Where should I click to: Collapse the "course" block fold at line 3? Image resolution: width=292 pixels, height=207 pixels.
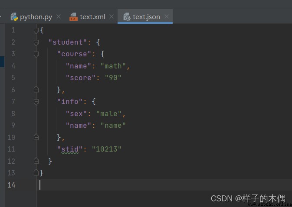(36, 54)
